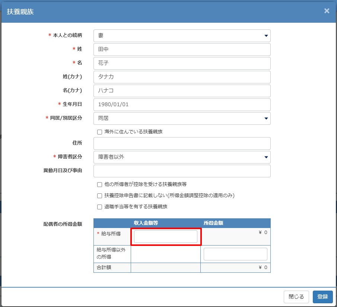Select the 異動月日及び事由 input field

[182, 171]
